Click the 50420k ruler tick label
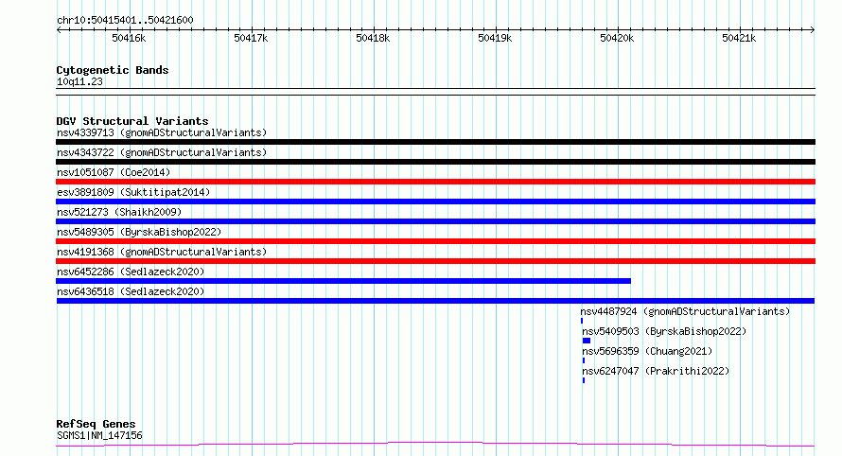The height and width of the screenshot is (456, 842). [617, 38]
